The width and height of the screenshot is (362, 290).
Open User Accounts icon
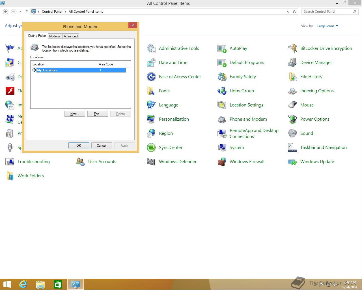click(81, 162)
